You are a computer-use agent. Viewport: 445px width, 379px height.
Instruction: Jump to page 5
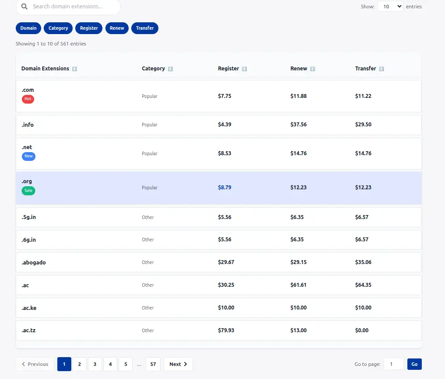tap(126, 364)
